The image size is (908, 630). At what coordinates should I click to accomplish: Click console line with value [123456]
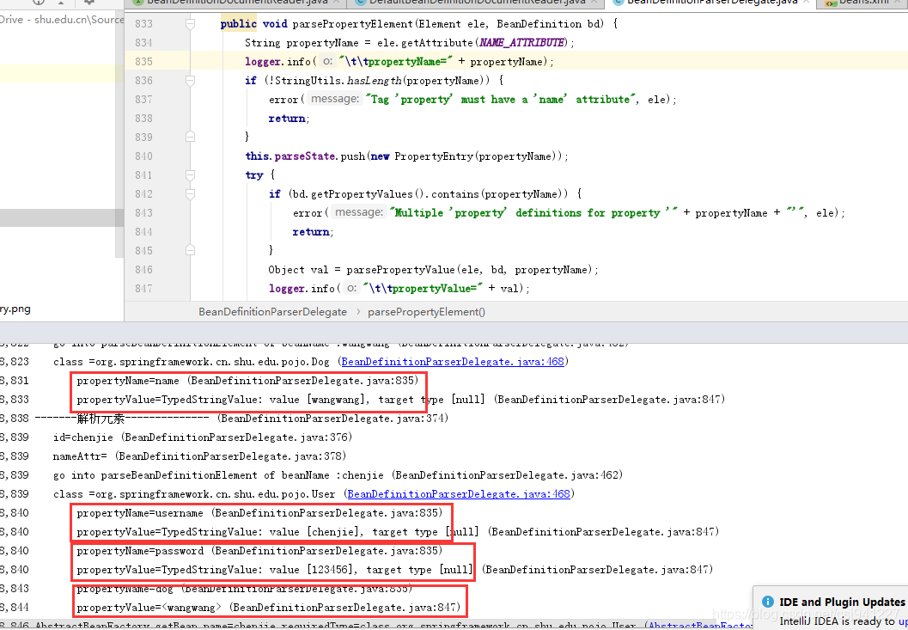click(394, 570)
